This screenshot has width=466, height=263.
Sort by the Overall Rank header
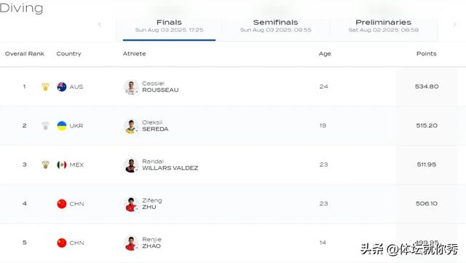(x=25, y=54)
